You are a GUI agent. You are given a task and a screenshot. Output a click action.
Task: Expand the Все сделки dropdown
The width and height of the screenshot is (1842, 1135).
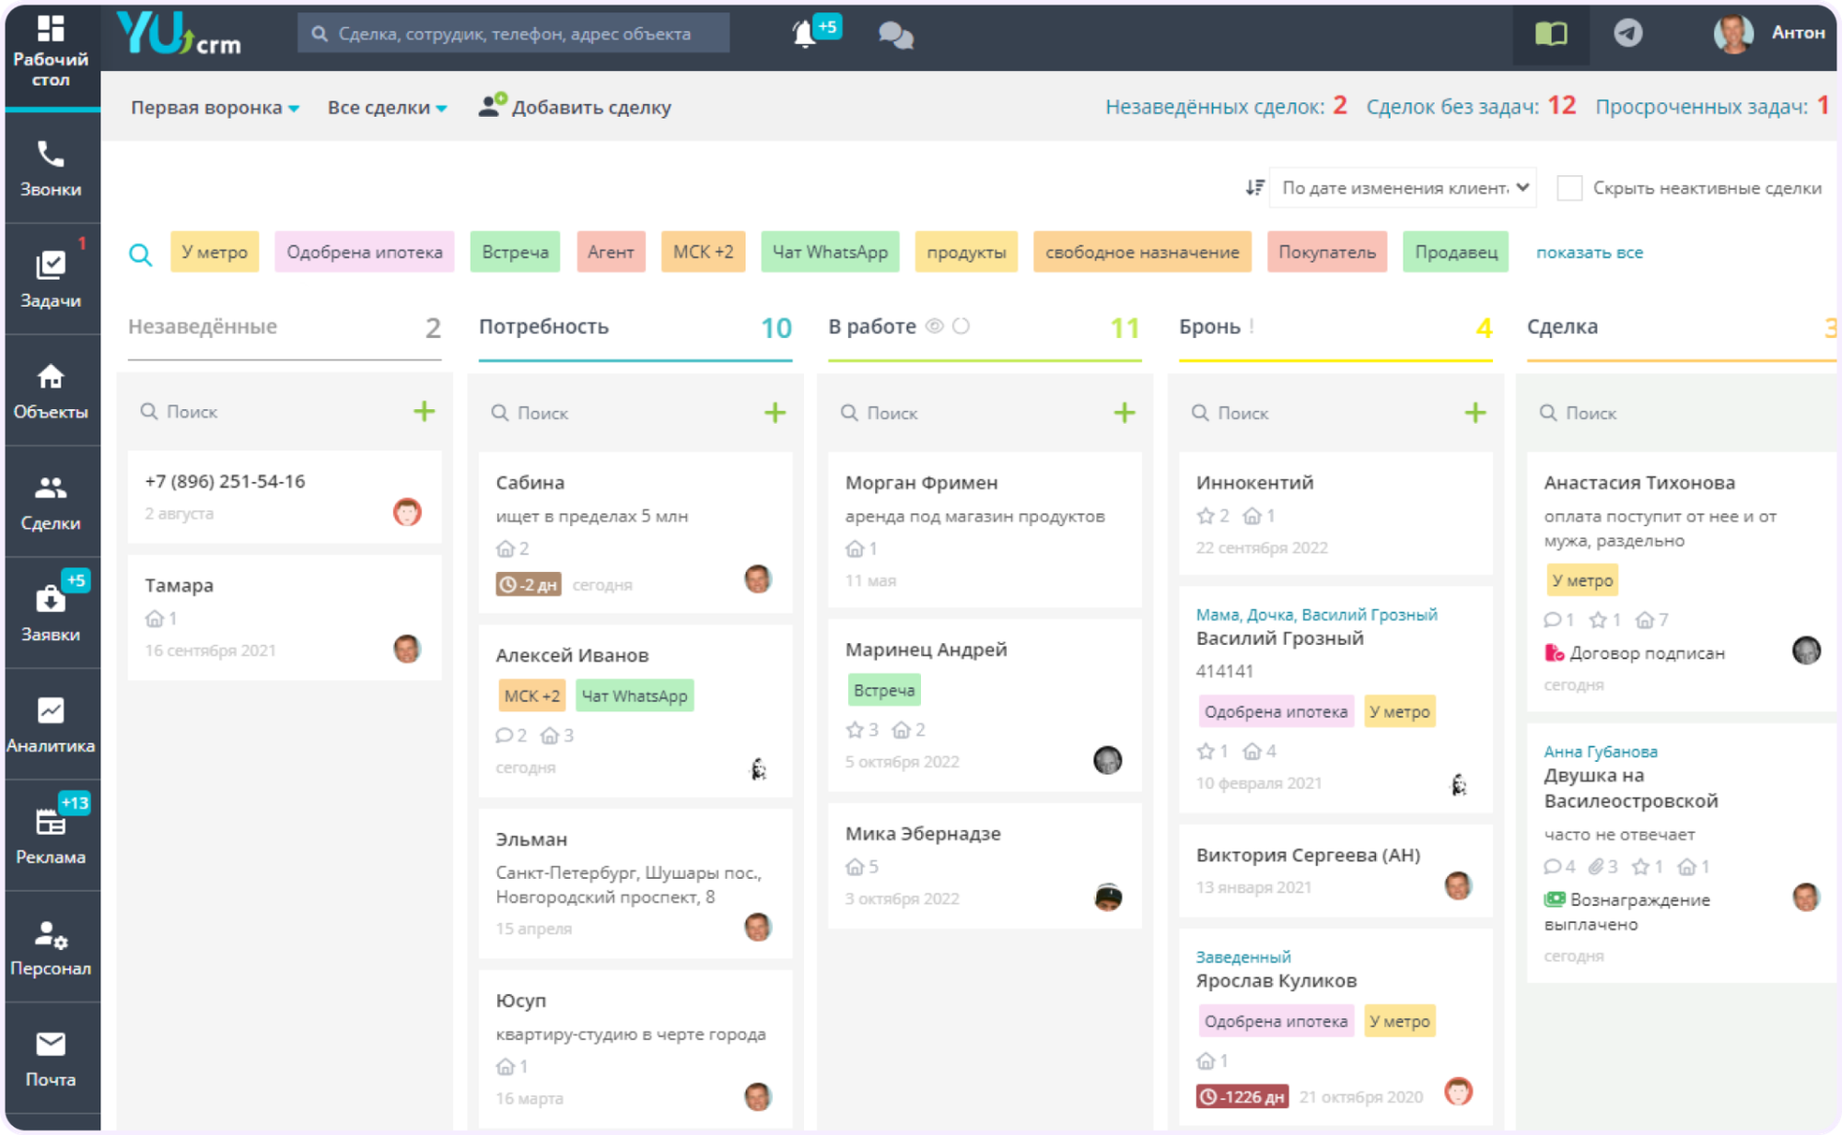pyautogui.click(x=387, y=108)
